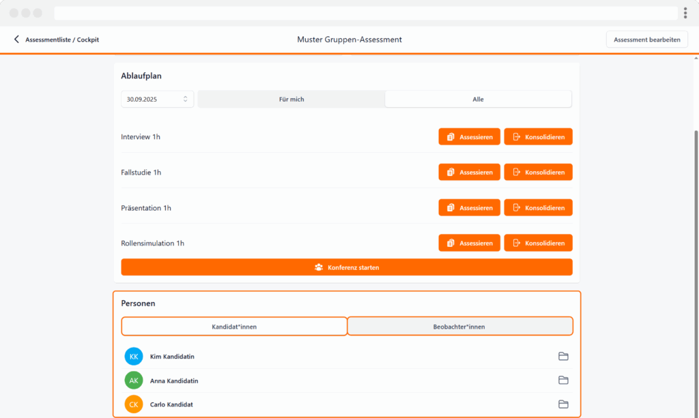This screenshot has height=418, width=699.
Task: Click the back arrow to Assessmentliste
Action: click(x=16, y=40)
